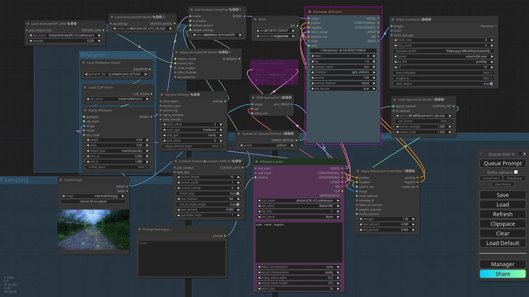This screenshot has height=297, width=529.
Task: Collapse the Sample Settings node dot
Action: [x=161, y=95]
